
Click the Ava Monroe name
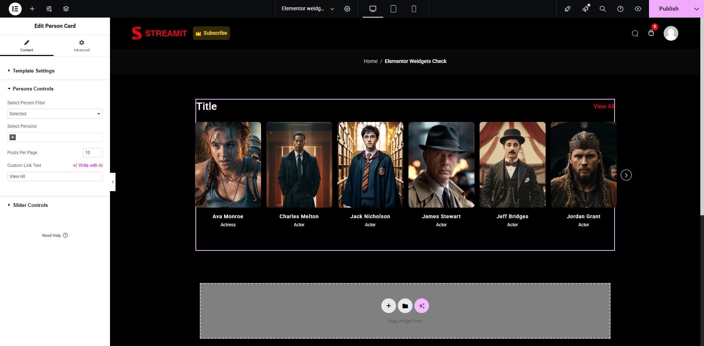click(228, 216)
